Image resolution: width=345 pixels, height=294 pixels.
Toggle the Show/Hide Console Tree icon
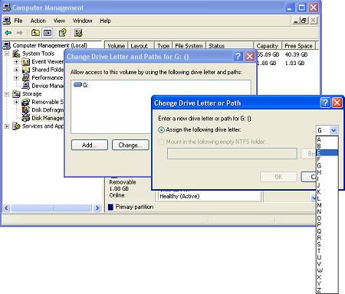coord(48,33)
